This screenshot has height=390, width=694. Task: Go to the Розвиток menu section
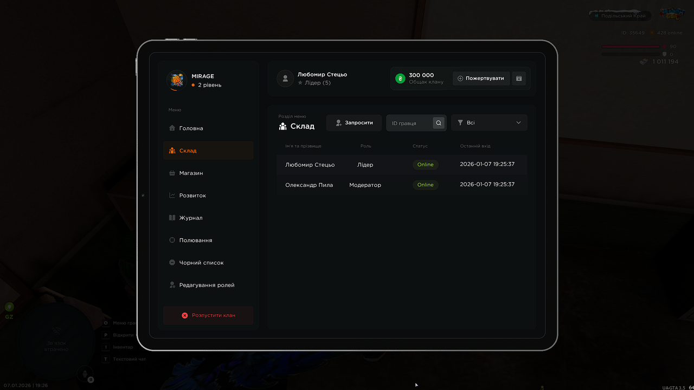tap(208, 196)
